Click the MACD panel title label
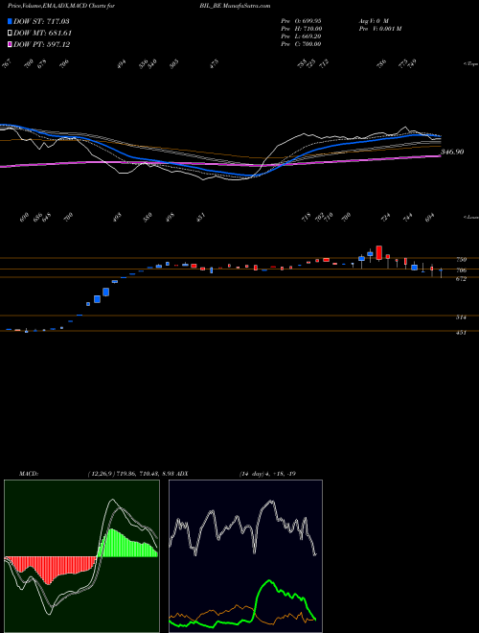This screenshot has height=633, width=479. (x=29, y=473)
